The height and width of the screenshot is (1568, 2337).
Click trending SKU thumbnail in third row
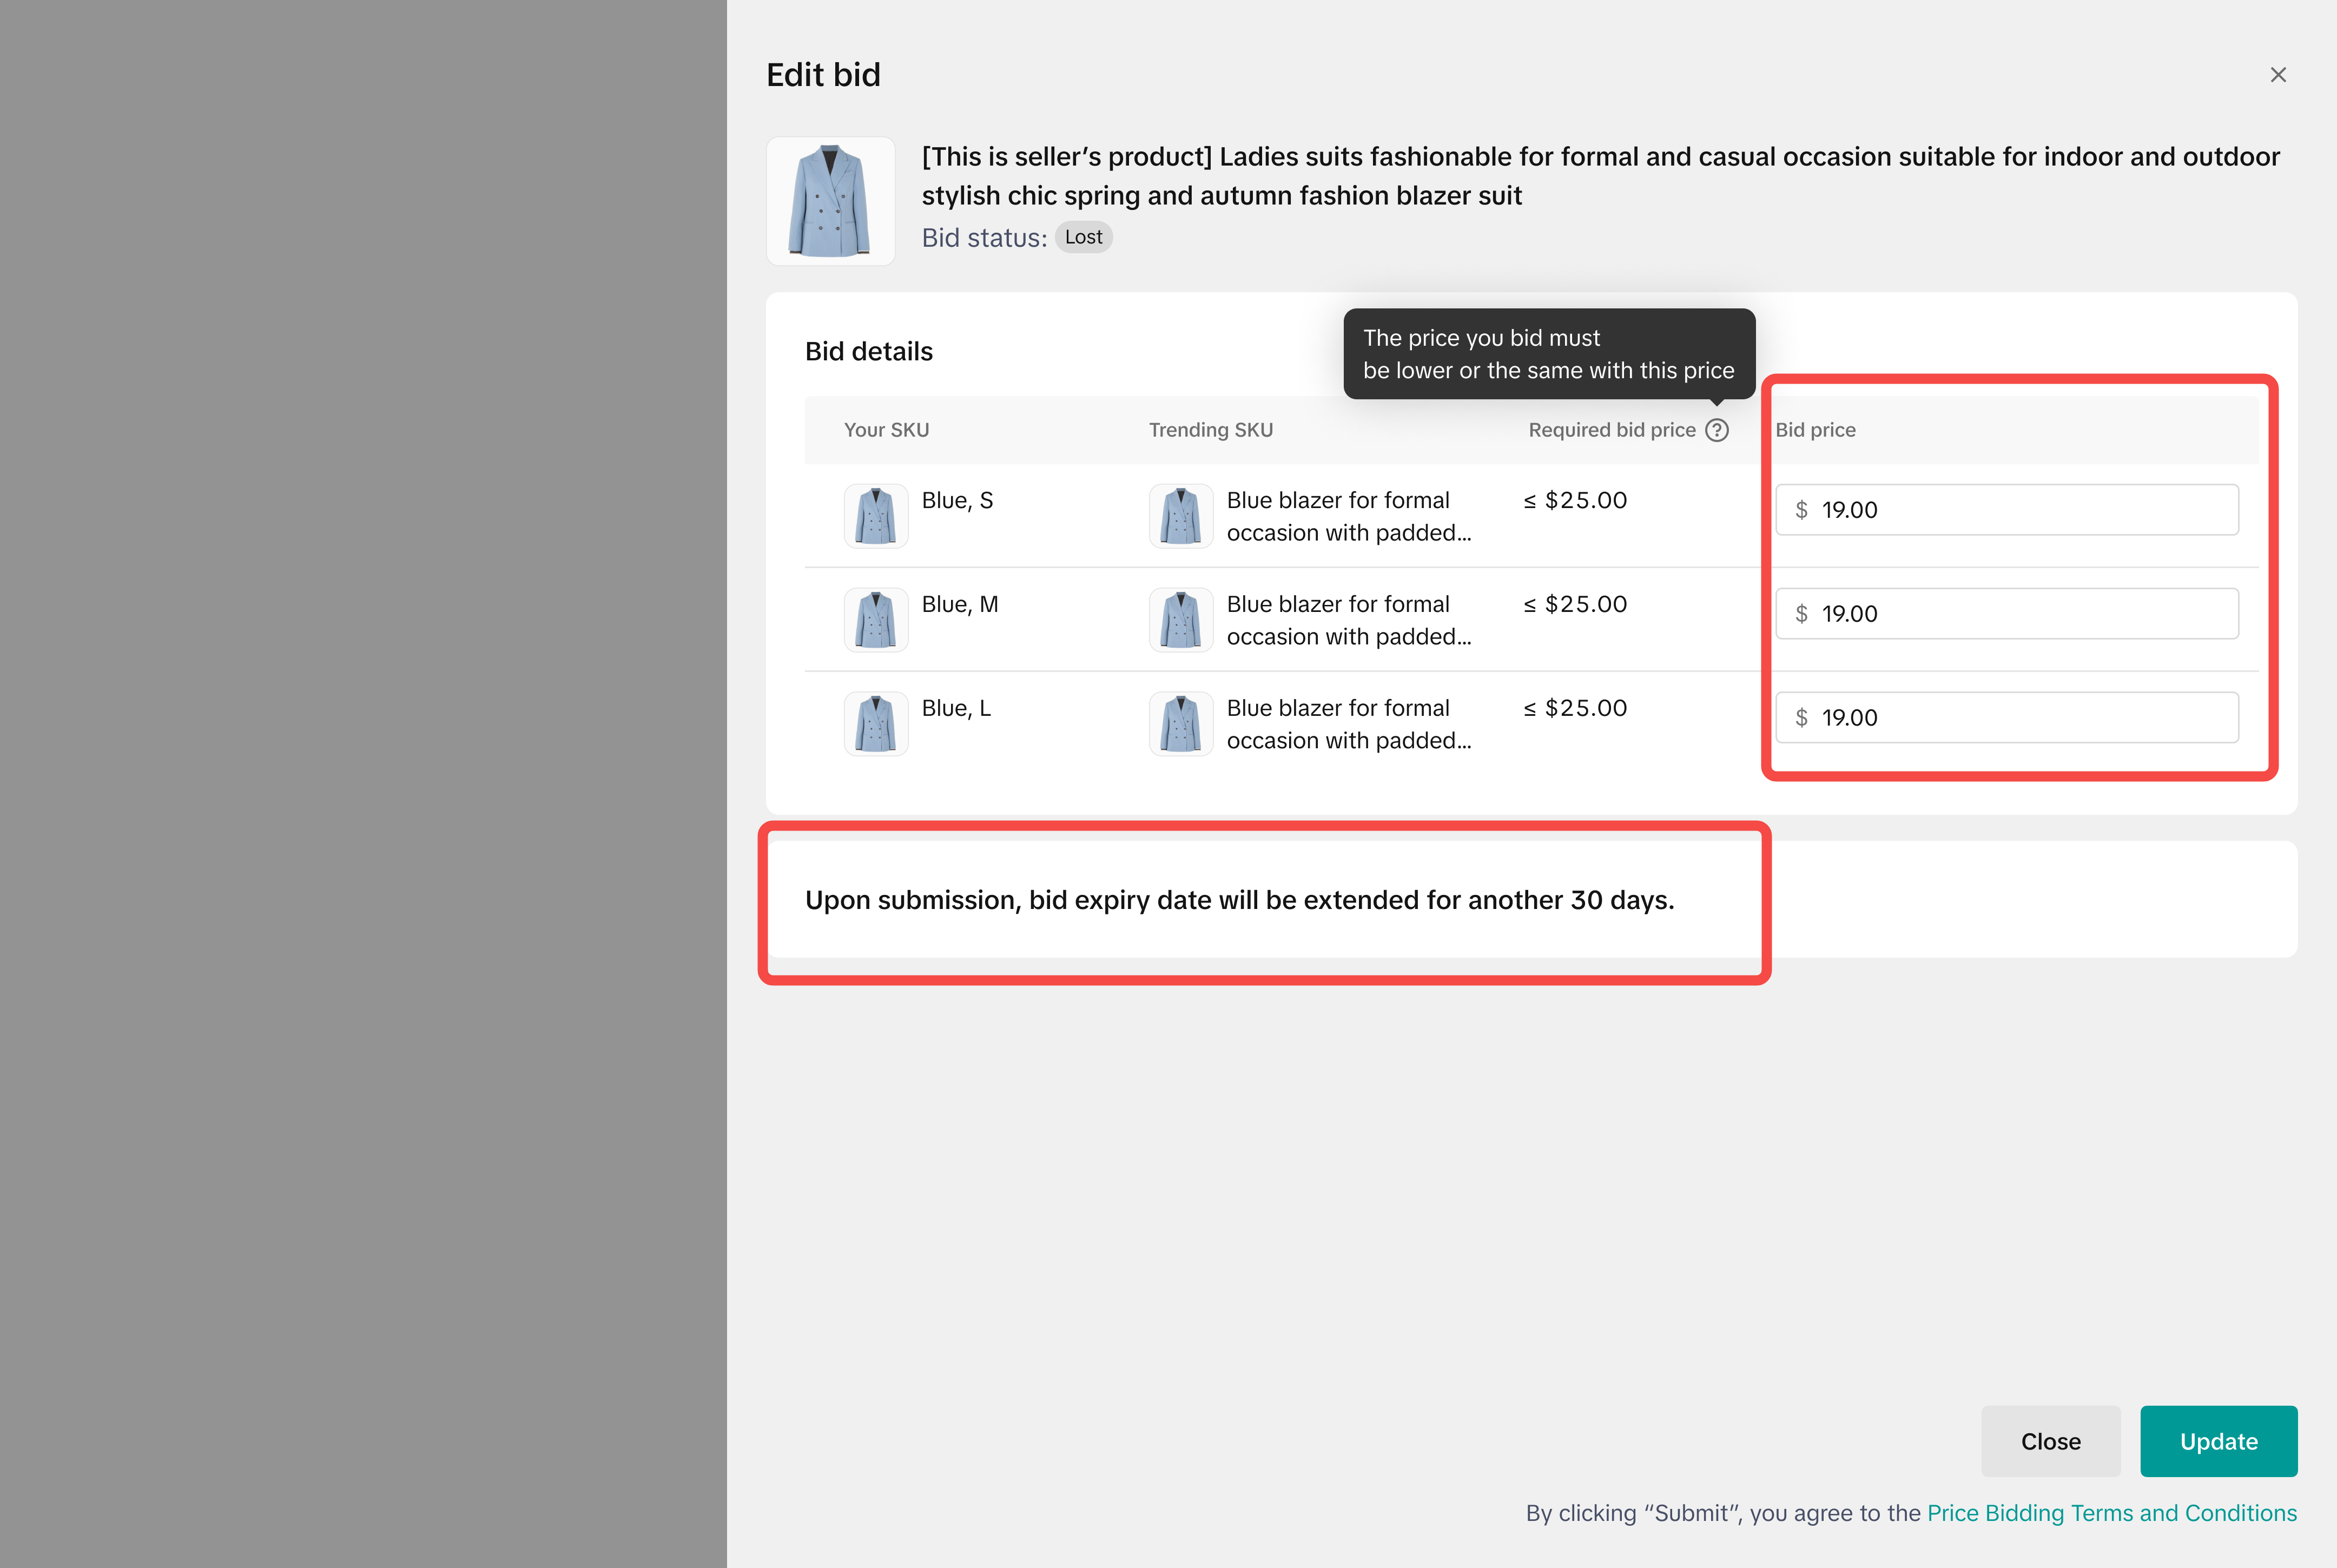pyautogui.click(x=1180, y=724)
